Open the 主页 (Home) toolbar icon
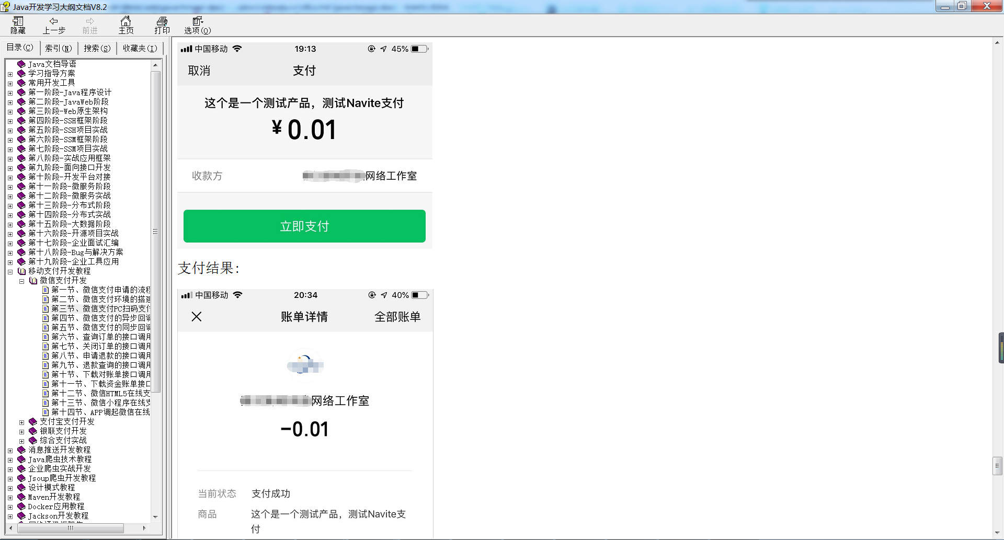 coord(126,25)
